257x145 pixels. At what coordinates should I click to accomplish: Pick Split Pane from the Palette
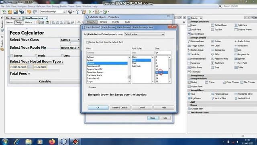pos(241,25)
